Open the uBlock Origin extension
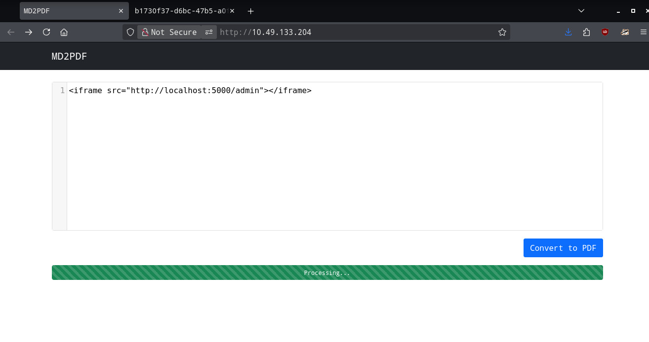 [x=605, y=32]
